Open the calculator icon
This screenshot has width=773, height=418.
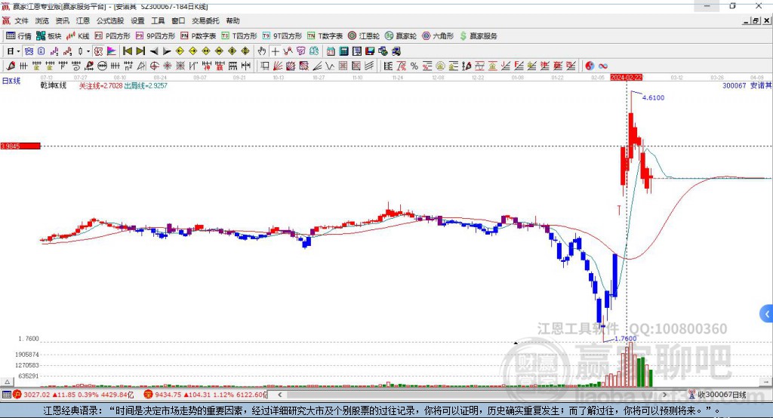point(343,51)
